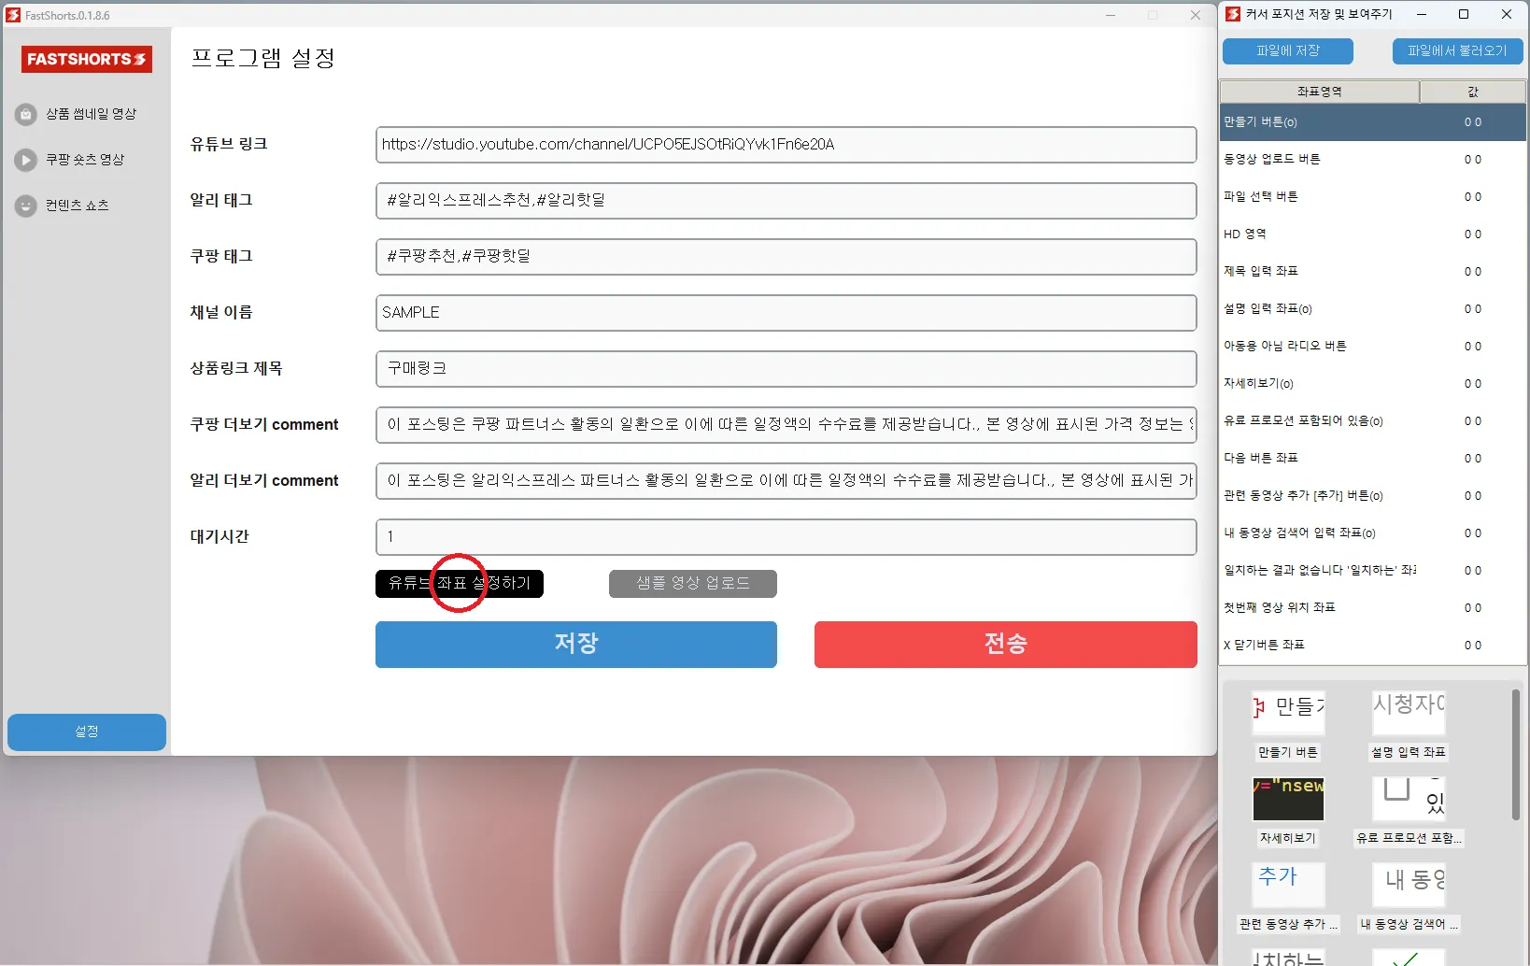Click 파일에 저장 in the cursor position window
This screenshot has width=1530, height=966.
coord(1288,51)
